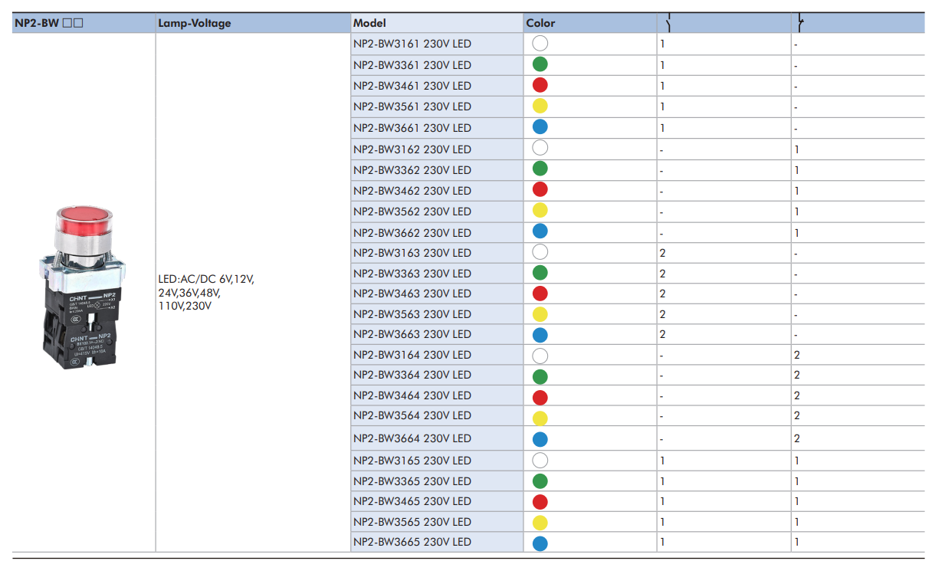The image size is (945, 561).
Task: Choose model text NP2-BW3563 230V LED
Action: point(412,314)
